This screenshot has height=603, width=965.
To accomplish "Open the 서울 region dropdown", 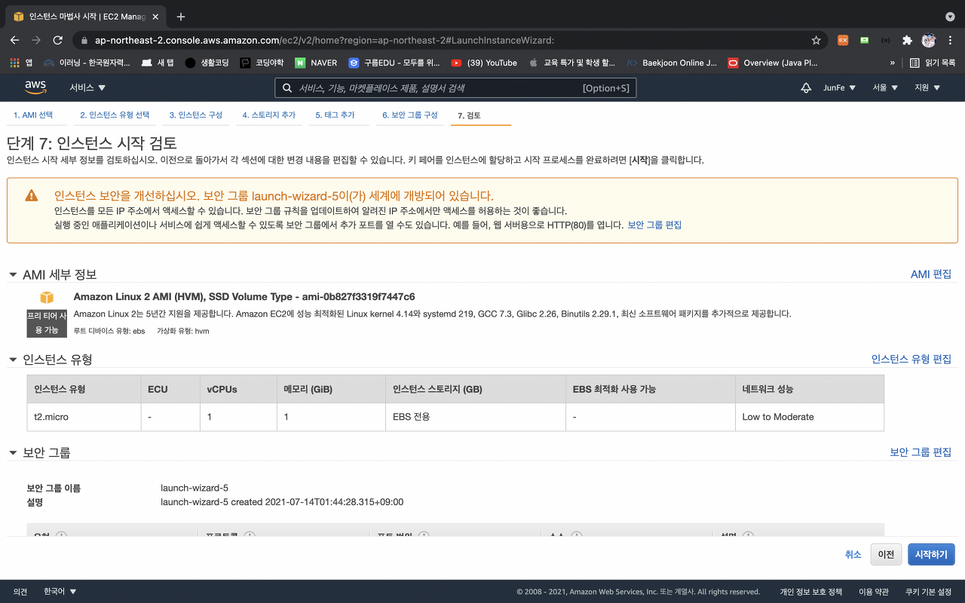I will click(x=885, y=87).
